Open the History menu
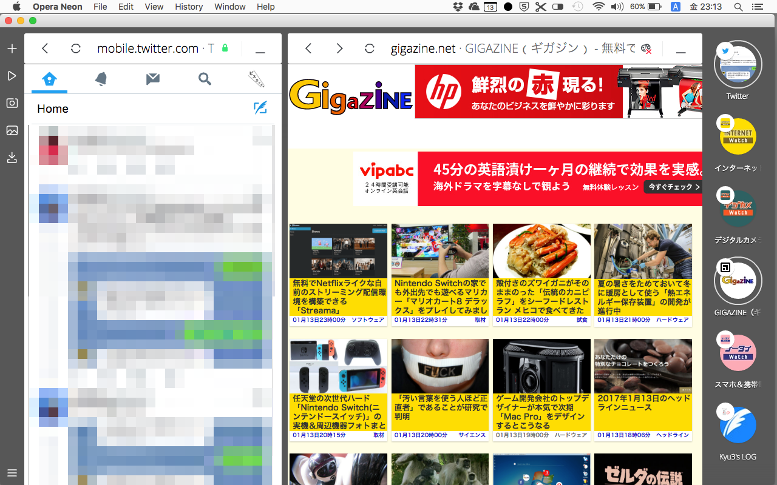This screenshot has width=777, height=485. (x=189, y=7)
